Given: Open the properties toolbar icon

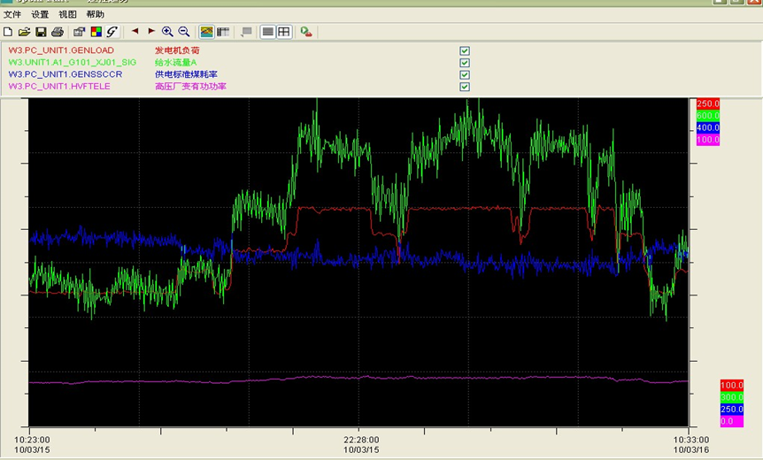Looking at the screenshot, I should pos(80,32).
